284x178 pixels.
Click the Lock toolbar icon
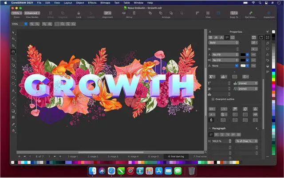coord(79,13)
